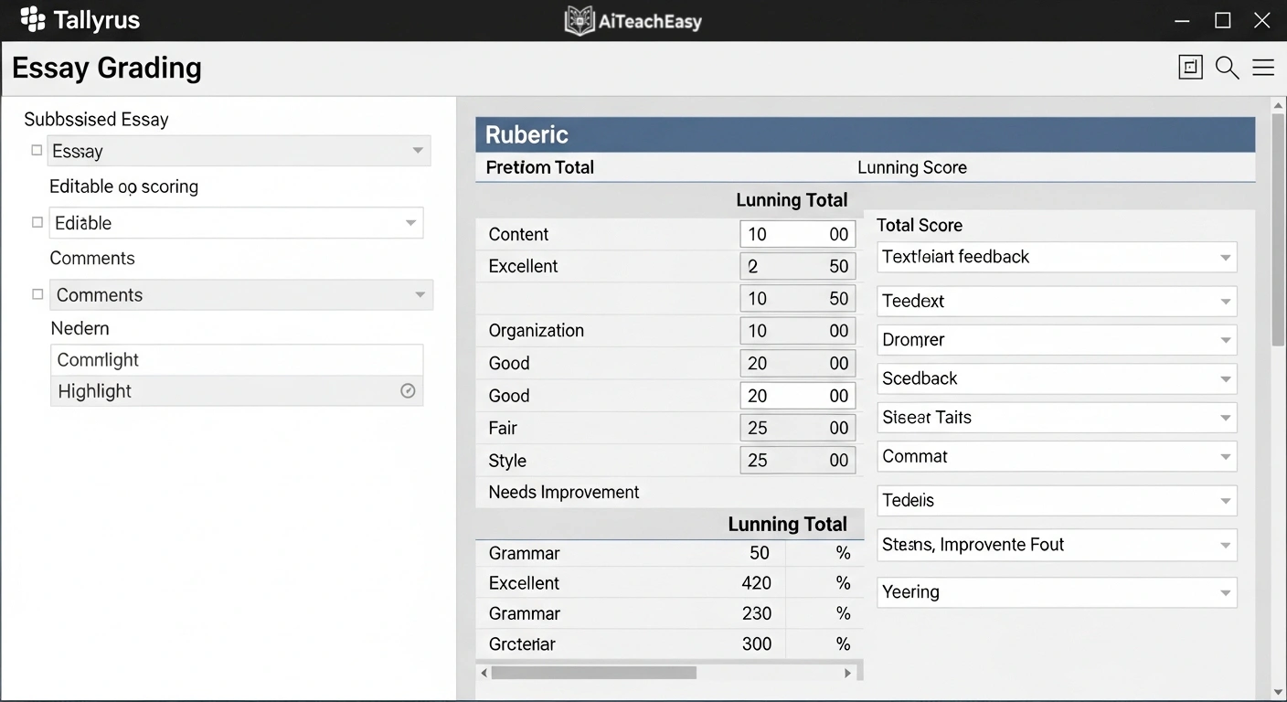
Task: Click the AiTeachEasy book icon in the title bar
Action: pos(578,19)
